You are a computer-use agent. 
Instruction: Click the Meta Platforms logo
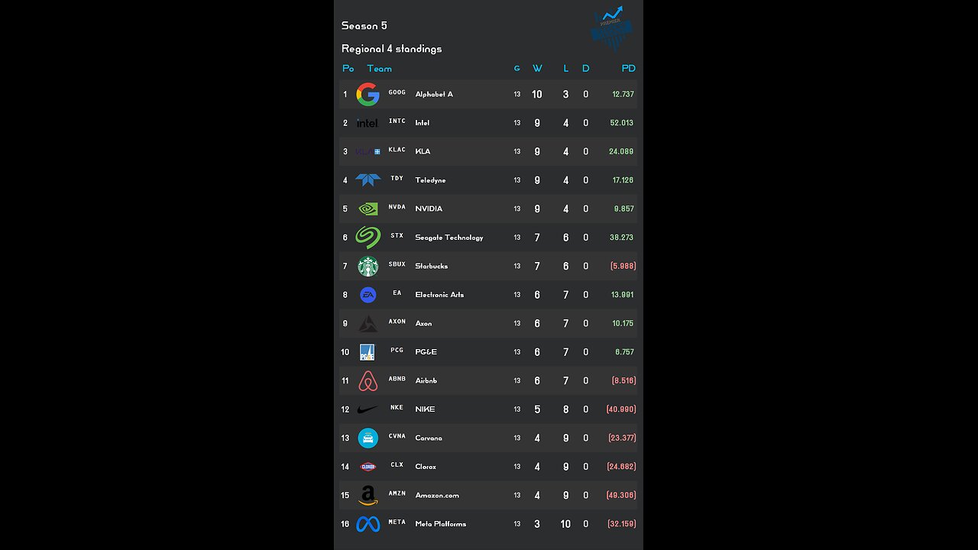coord(368,524)
